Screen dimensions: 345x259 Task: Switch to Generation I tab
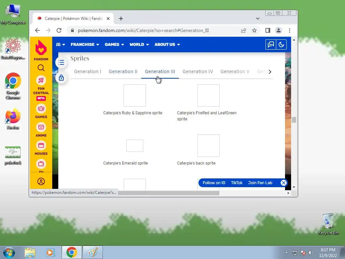88,71
